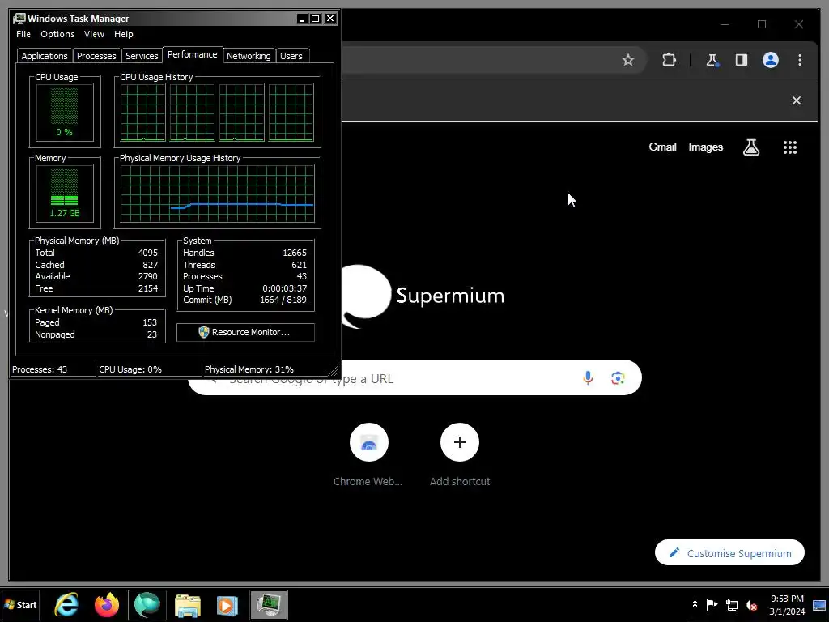This screenshot has height=622, width=829.
Task: Toggle the side panel icon in Supermium
Action: click(742, 60)
